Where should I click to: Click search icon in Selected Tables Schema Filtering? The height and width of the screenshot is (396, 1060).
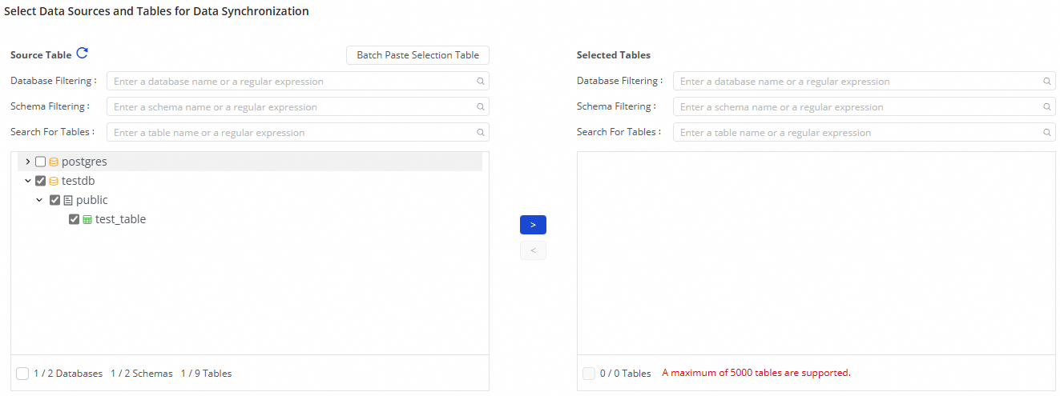1047,106
